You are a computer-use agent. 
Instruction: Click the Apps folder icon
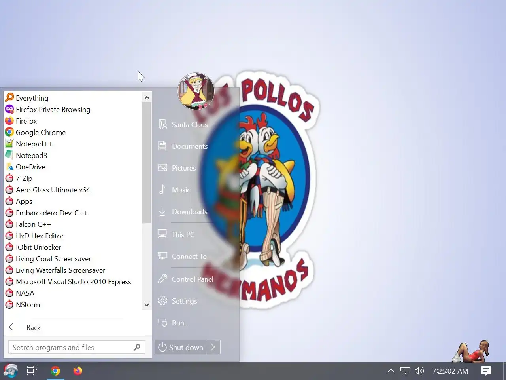pos(9,201)
